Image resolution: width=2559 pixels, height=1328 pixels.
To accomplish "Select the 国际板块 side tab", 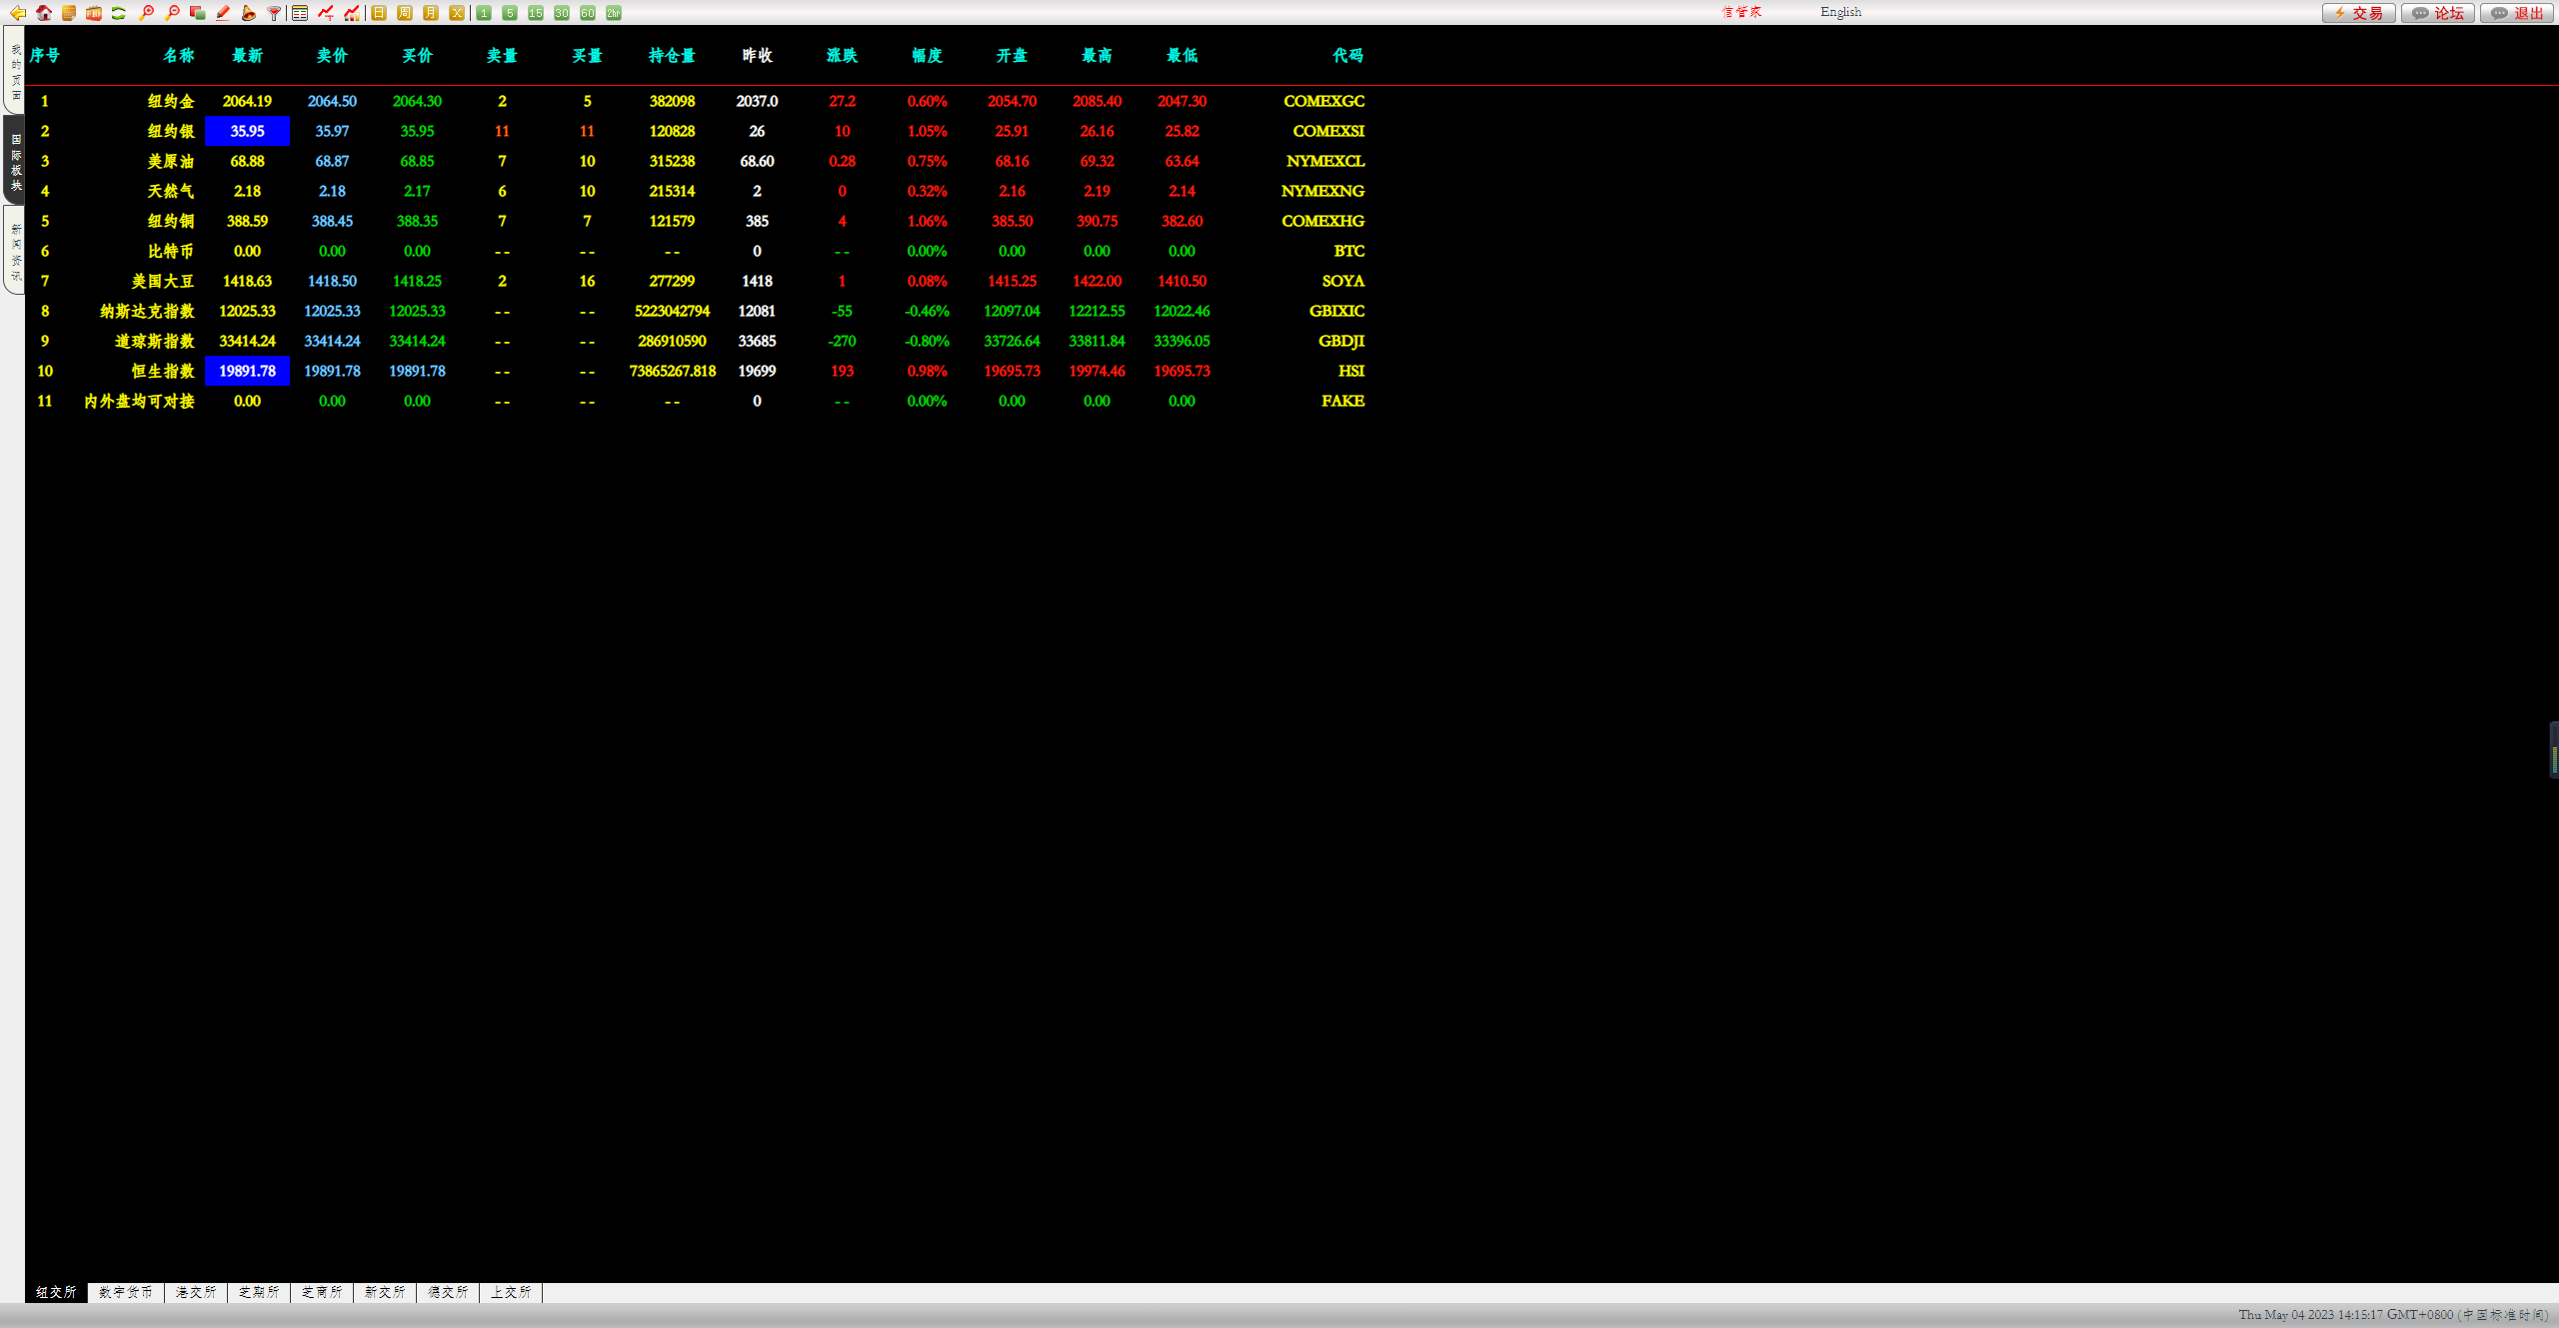I will coord(15,161).
